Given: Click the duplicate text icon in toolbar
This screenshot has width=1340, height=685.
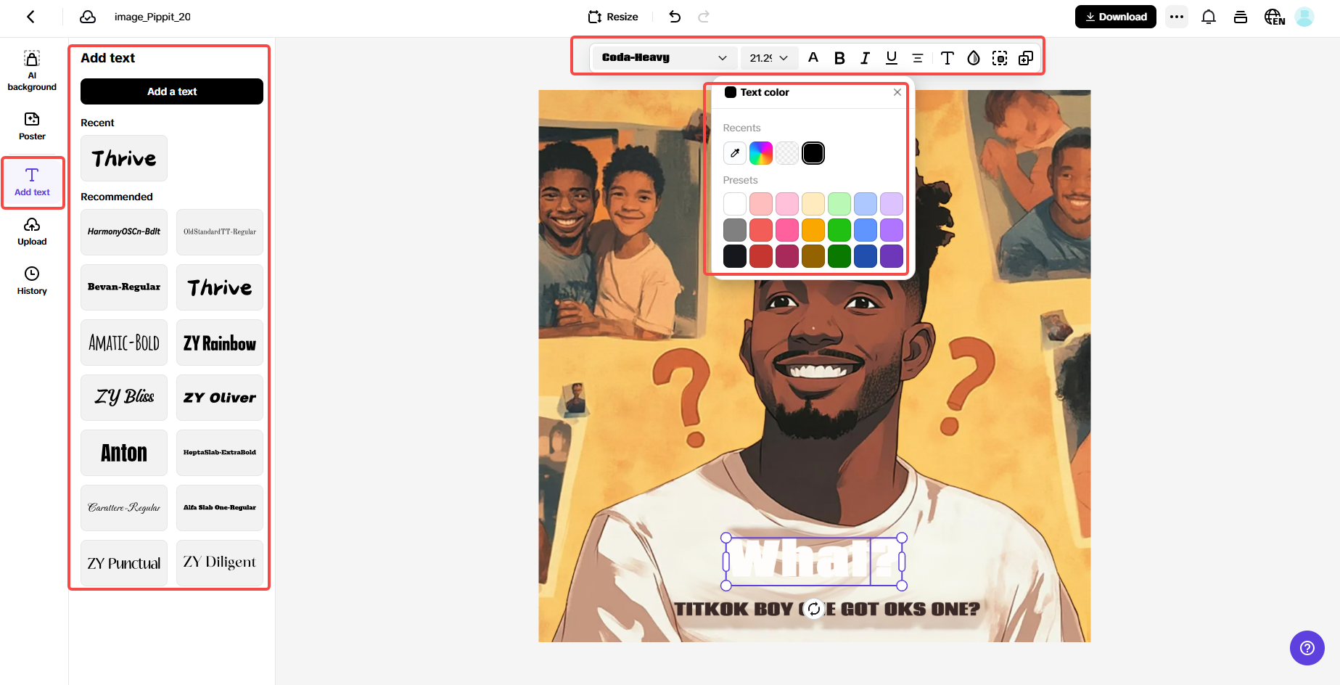Looking at the screenshot, I should [x=1026, y=58].
